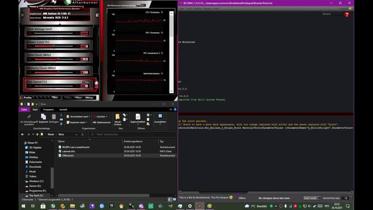Click the Explorer search box
Viewport: 373px width, 210px height.
132,135
